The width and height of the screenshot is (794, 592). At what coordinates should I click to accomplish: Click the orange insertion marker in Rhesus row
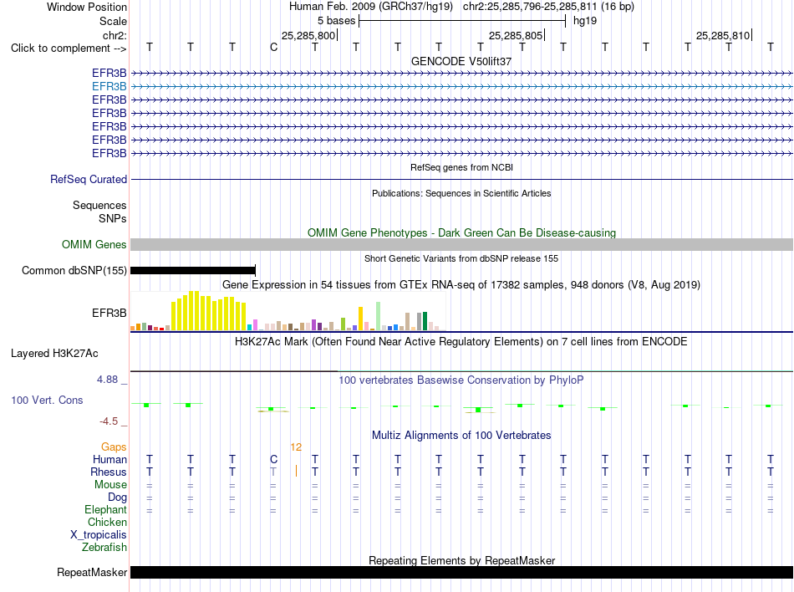click(296, 471)
